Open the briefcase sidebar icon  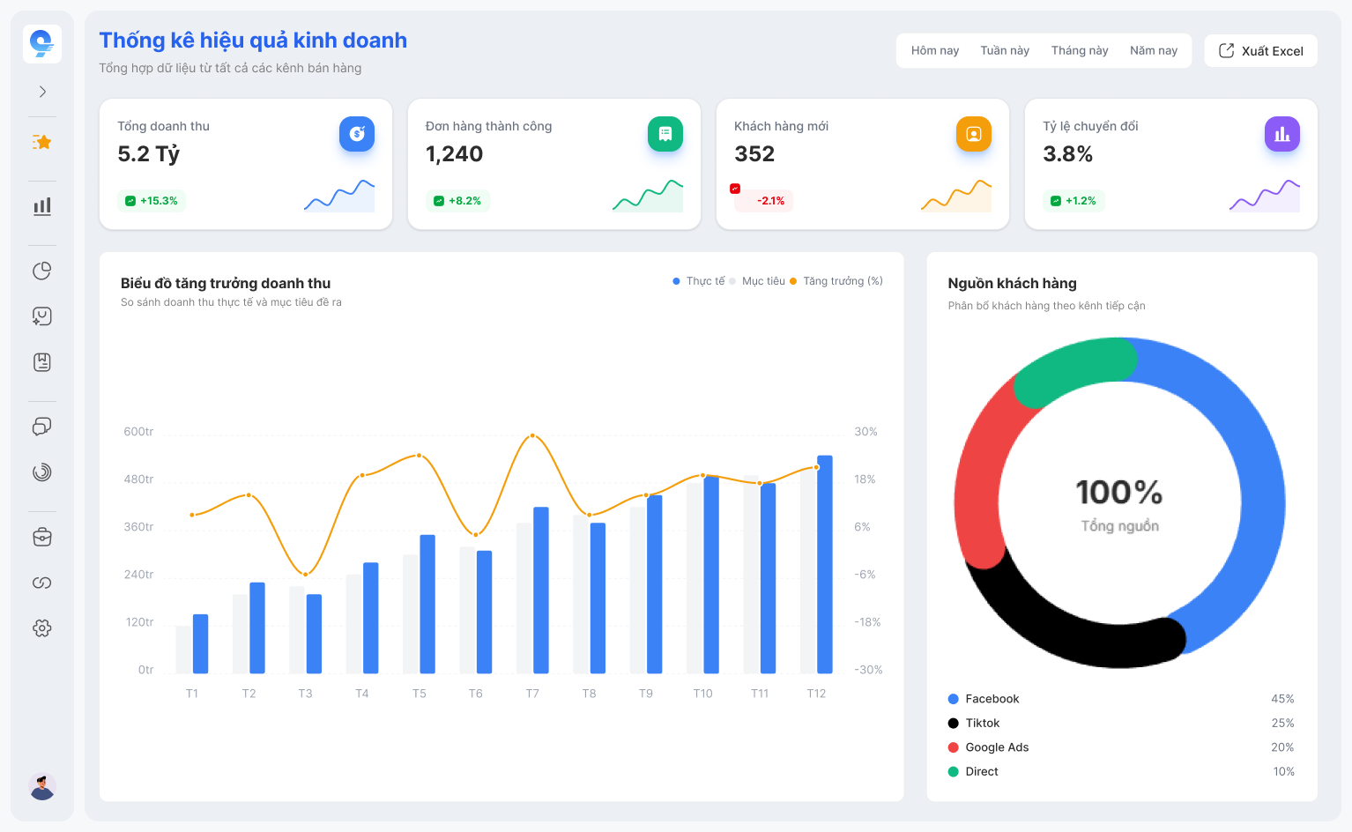pyautogui.click(x=42, y=537)
